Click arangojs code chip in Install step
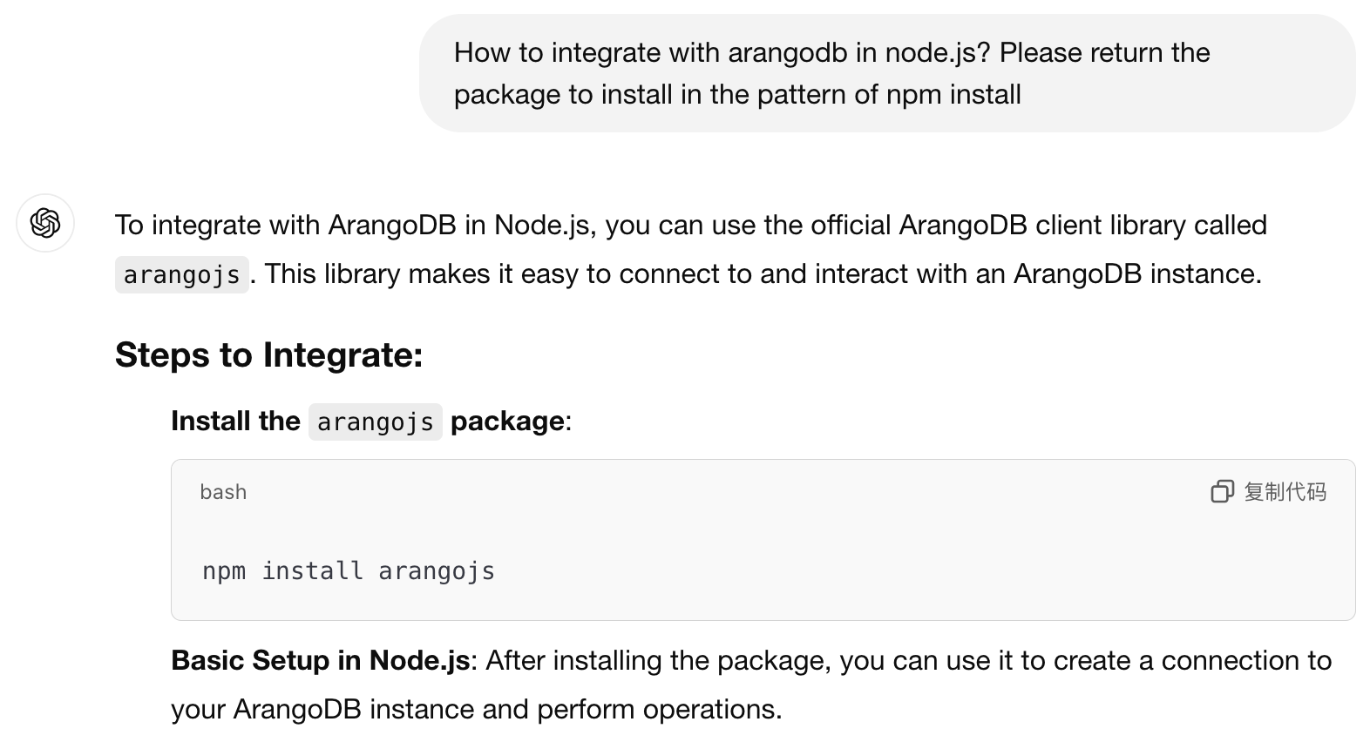1370x742 pixels. click(375, 422)
